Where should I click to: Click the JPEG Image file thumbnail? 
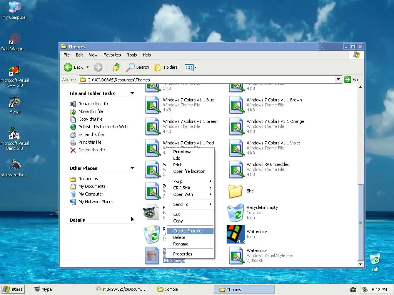tap(152, 255)
